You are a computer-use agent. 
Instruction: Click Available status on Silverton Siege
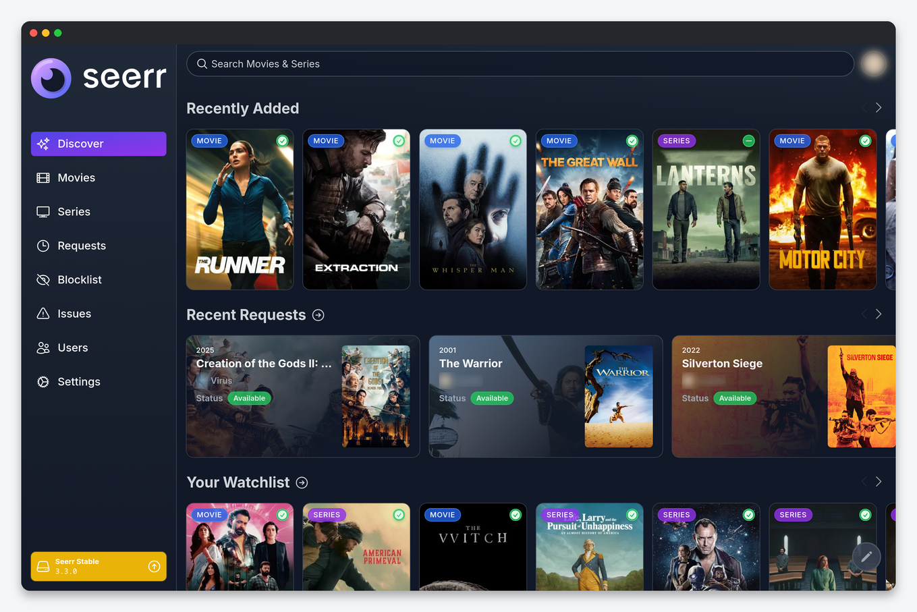pos(735,398)
